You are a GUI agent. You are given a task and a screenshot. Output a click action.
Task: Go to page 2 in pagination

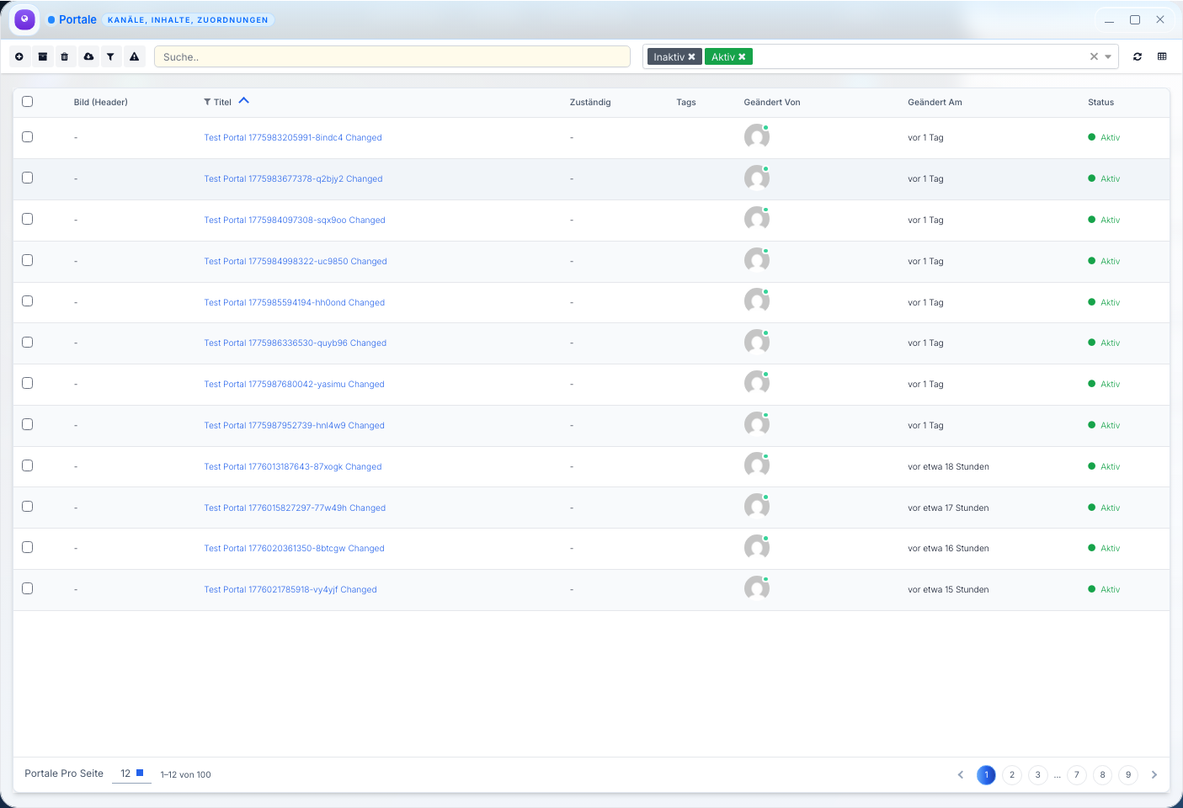point(1012,775)
